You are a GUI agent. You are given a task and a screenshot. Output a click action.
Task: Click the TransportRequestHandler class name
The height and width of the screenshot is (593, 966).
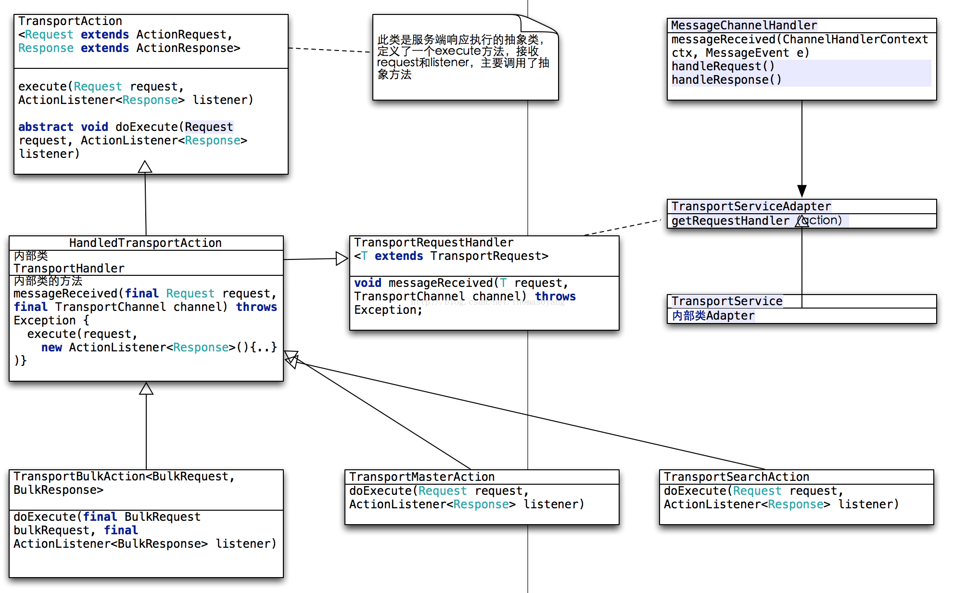[x=433, y=243]
